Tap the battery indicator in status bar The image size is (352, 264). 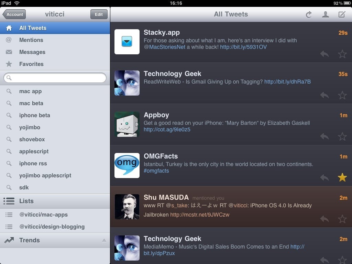click(347, 3)
